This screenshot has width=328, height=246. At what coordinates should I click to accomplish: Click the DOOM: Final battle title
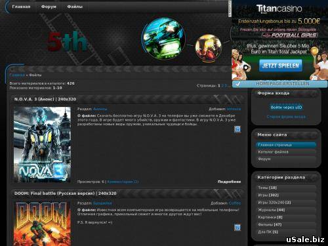click(x=66, y=194)
